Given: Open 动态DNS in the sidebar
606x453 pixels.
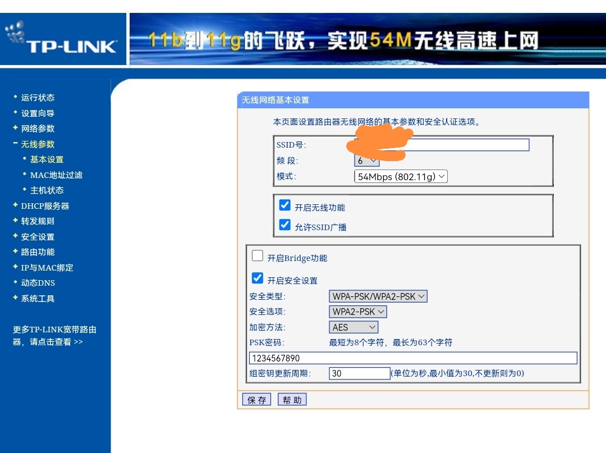Looking at the screenshot, I should (38, 283).
